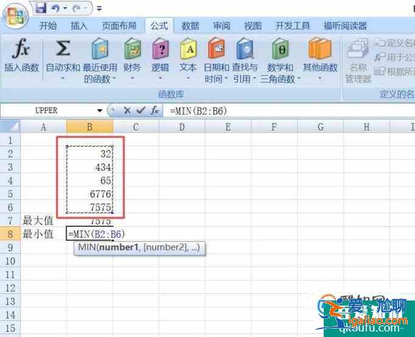Open the 福昕阅读器 tab
Screen dimensions: 415x337
[x=345, y=26]
